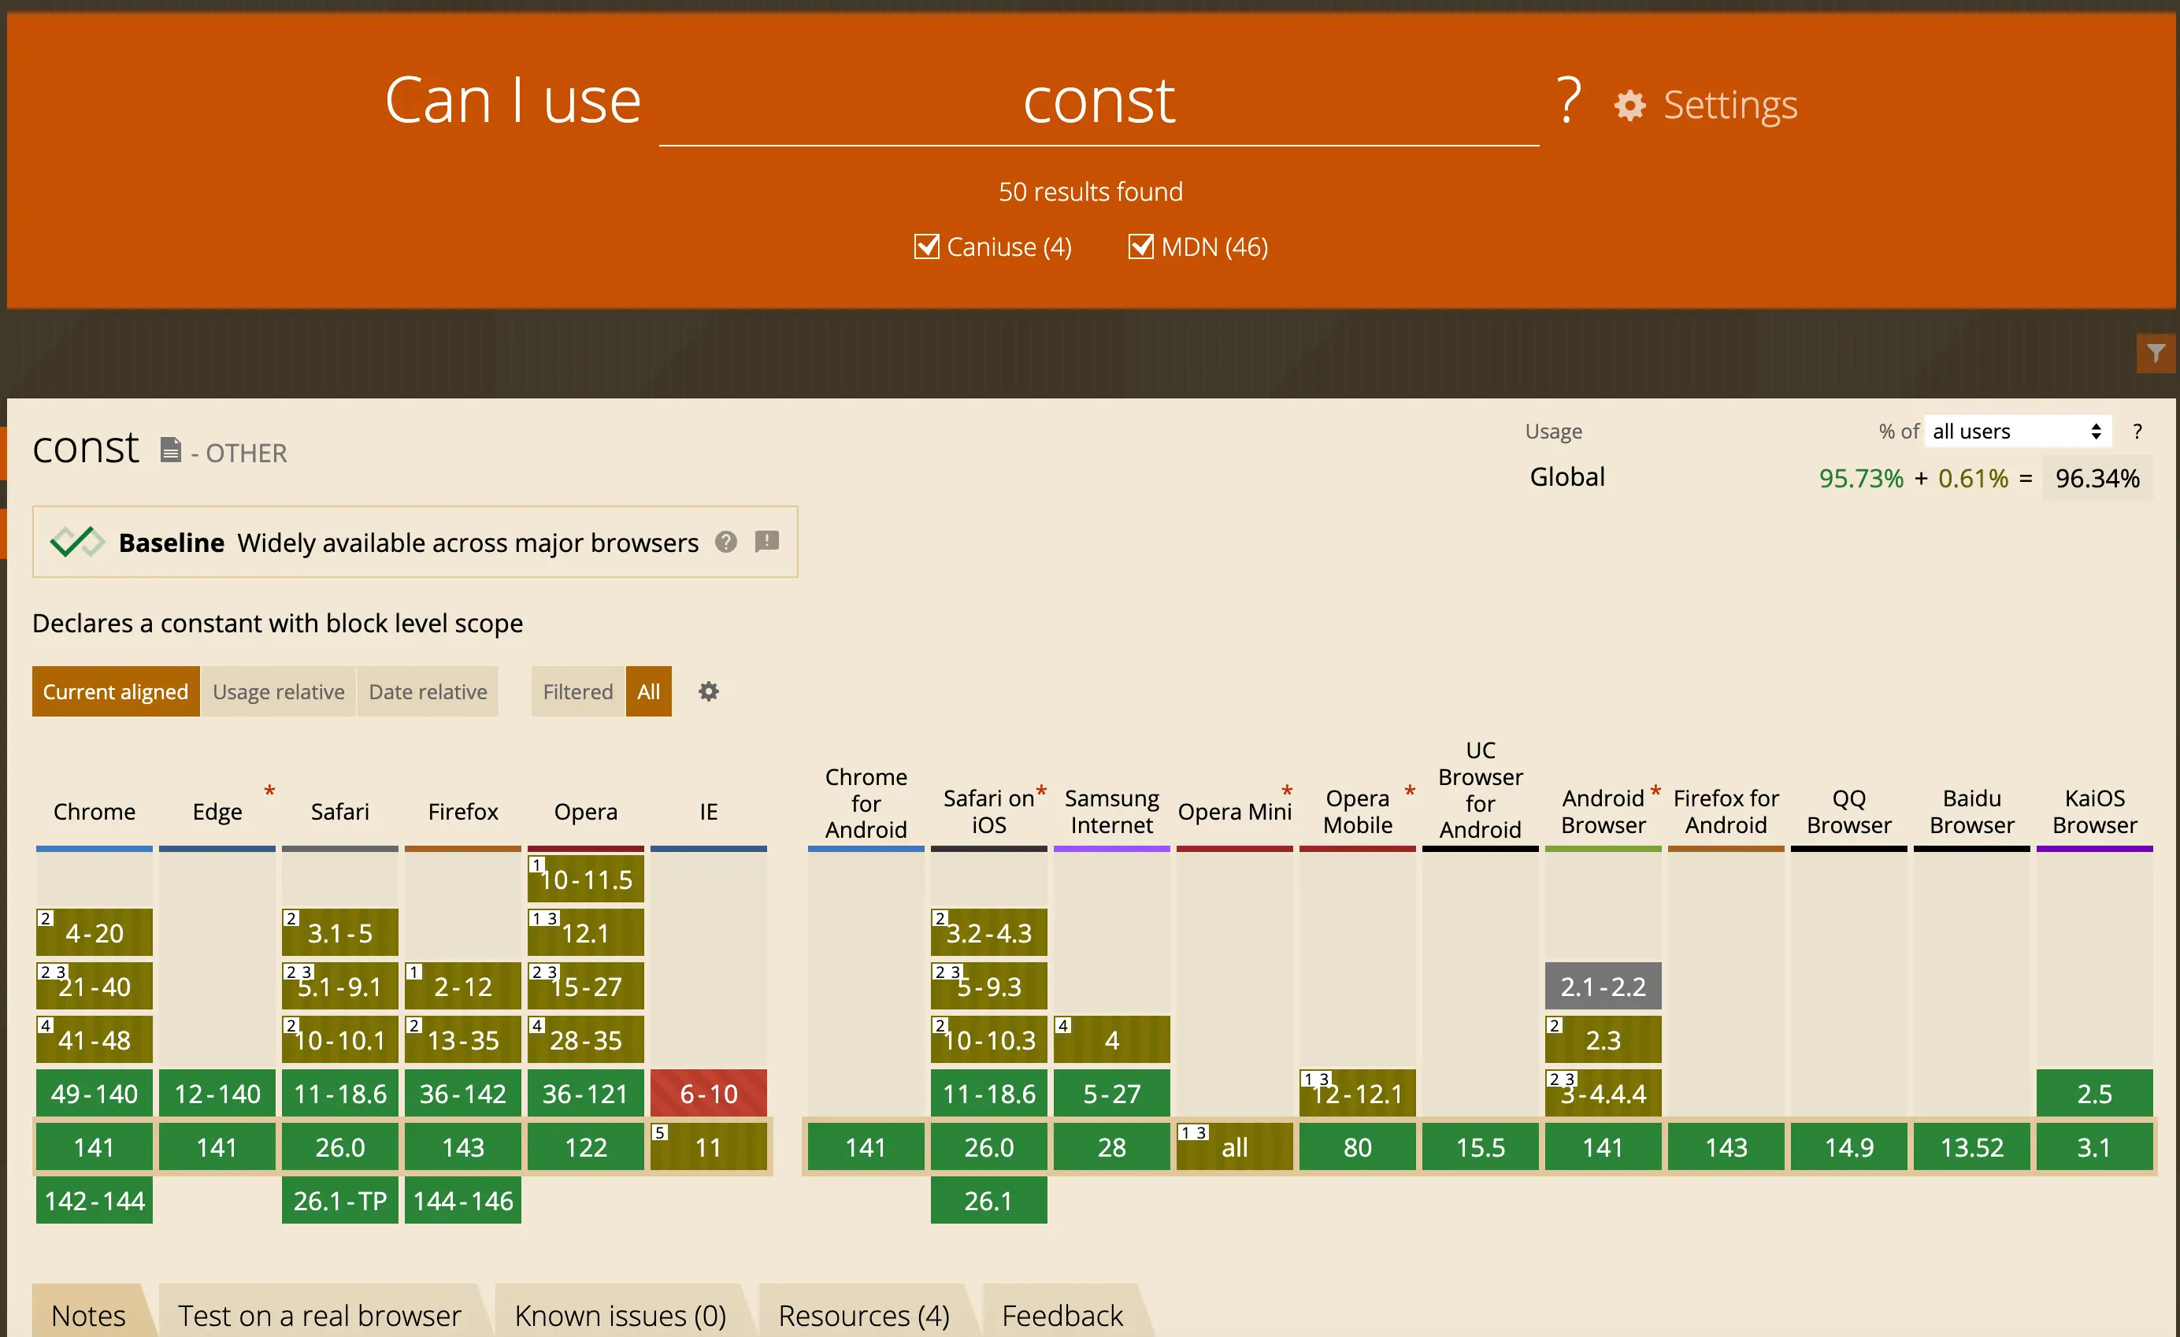Uncheck the Caniuse (4) checkbox
The width and height of the screenshot is (2180, 1337).
tap(926, 246)
